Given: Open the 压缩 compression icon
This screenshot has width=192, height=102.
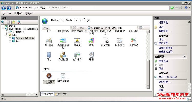Looking at the screenshot, I should pos(91,55).
